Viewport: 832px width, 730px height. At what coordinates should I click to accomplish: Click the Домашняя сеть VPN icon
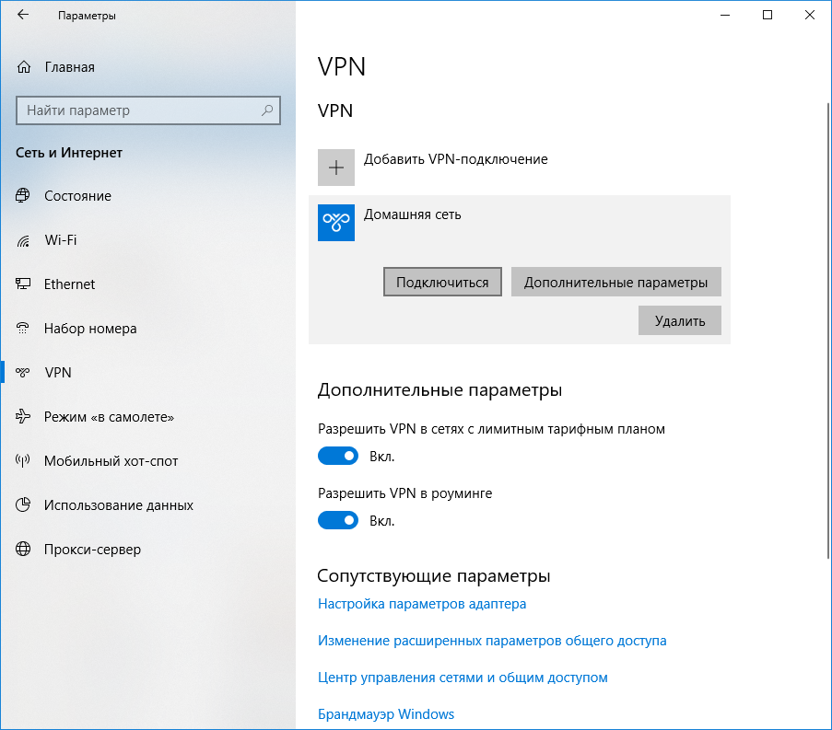(x=336, y=223)
